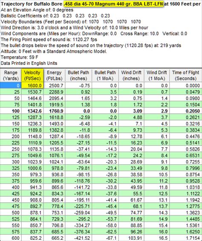
Task: Select bullet path MoA value -58.0
Action: pos(105,225)
